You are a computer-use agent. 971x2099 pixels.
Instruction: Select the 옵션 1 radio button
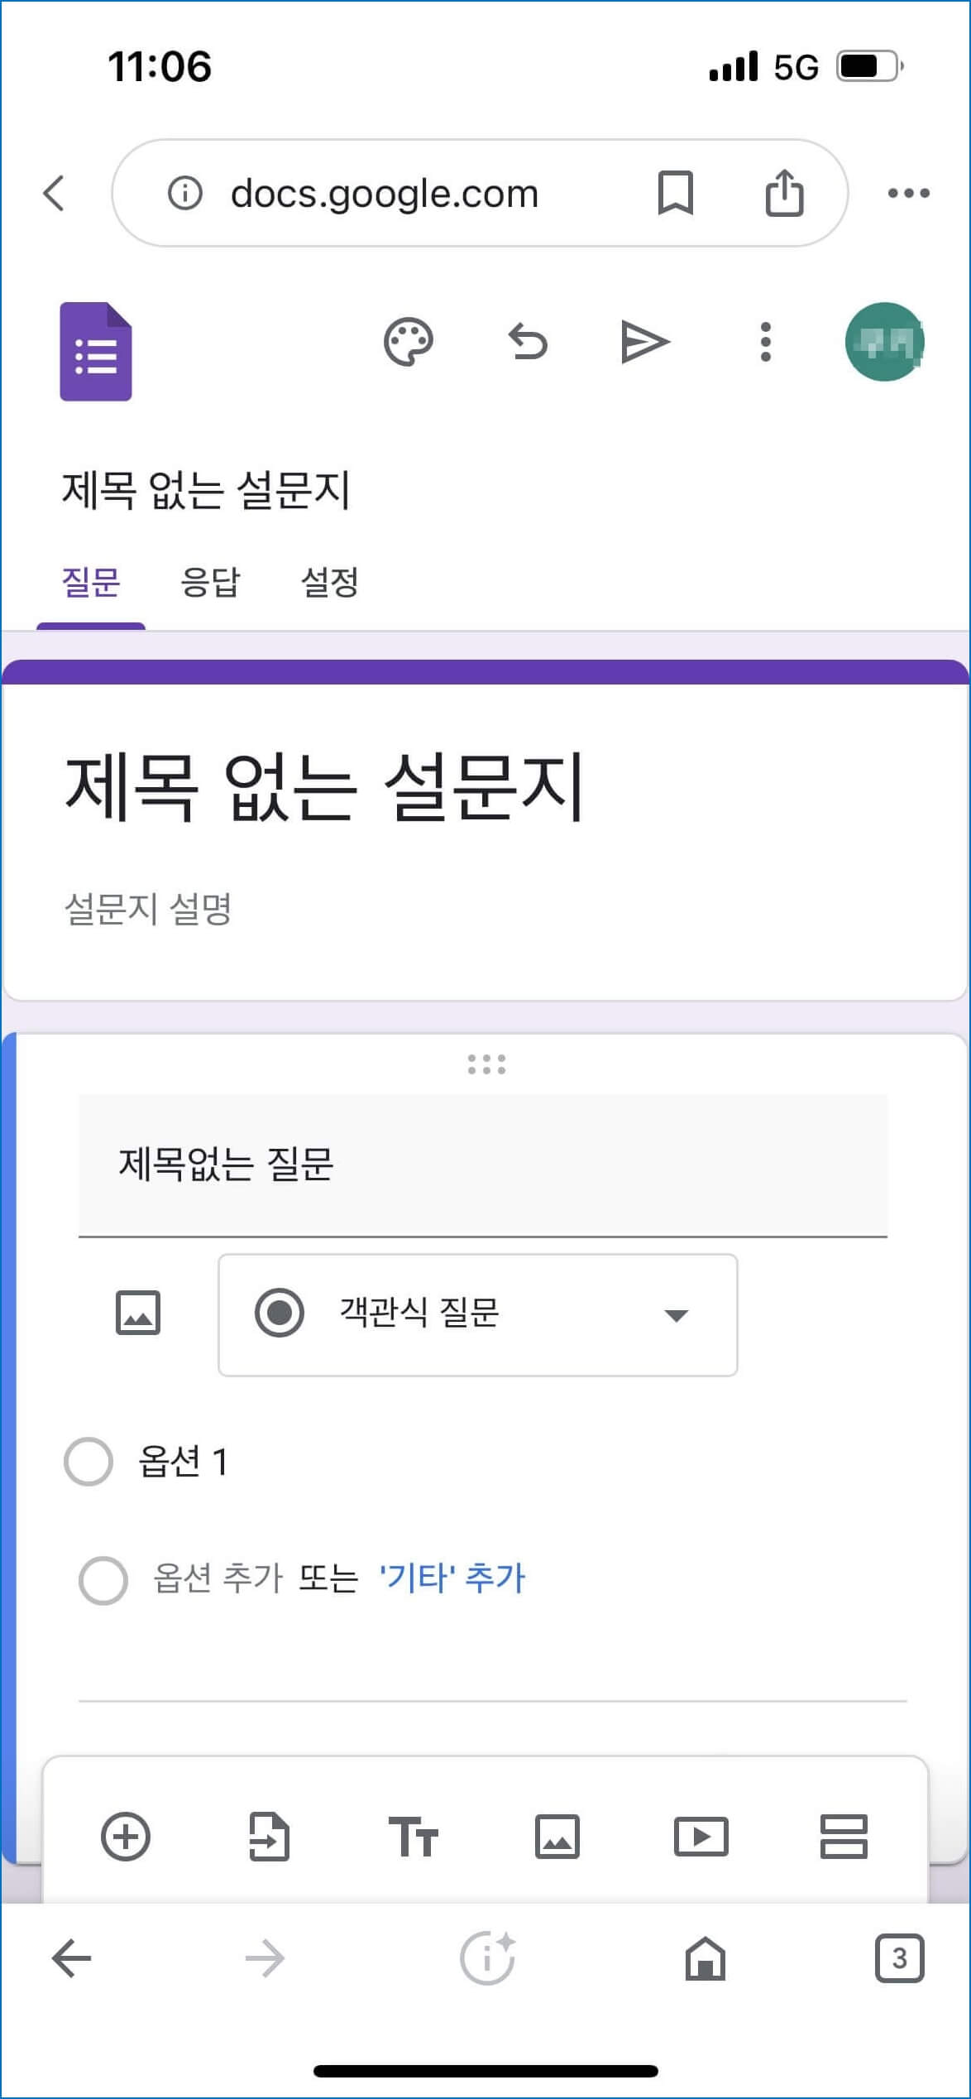88,1462
